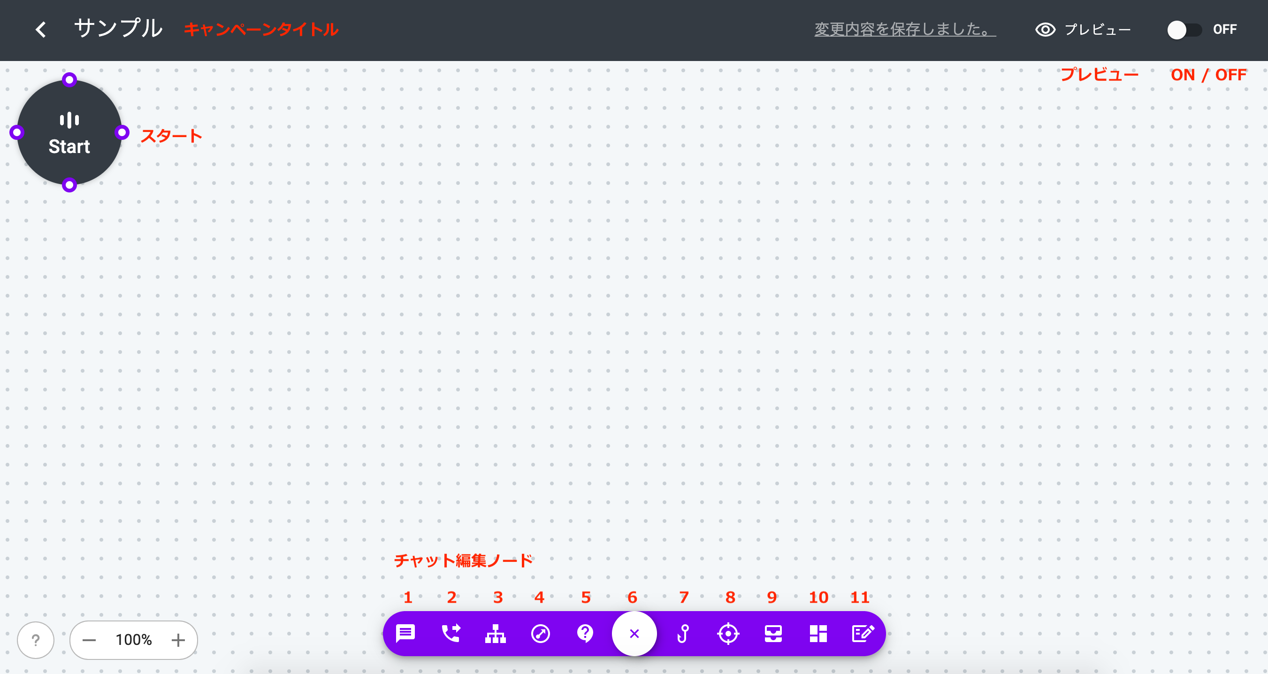Image resolution: width=1268 pixels, height=674 pixels.
Task: Add the dashboard grid node
Action: click(818, 634)
